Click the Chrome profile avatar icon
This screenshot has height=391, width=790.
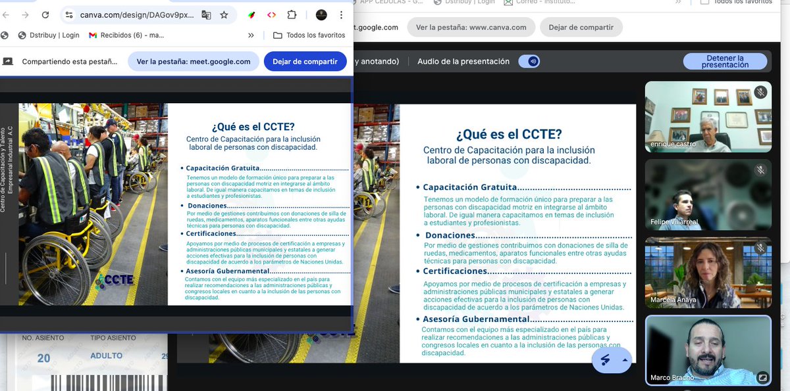pyautogui.click(x=321, y=14)
